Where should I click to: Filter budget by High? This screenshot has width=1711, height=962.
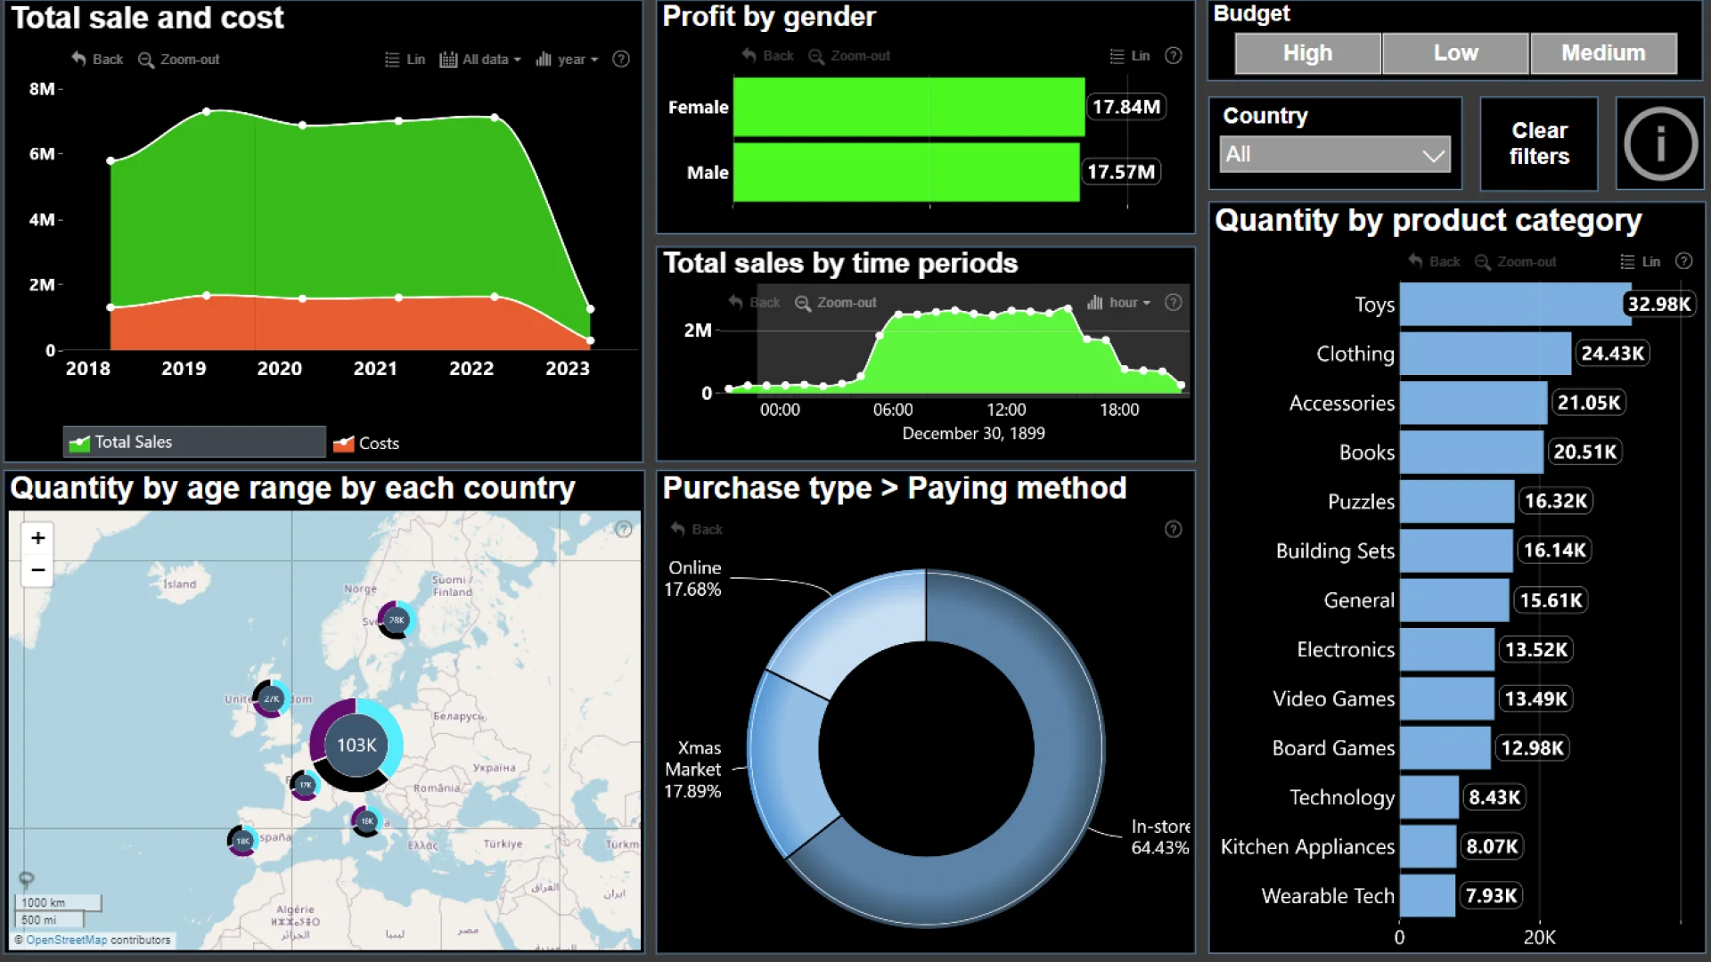click(x=1308, y=53)
